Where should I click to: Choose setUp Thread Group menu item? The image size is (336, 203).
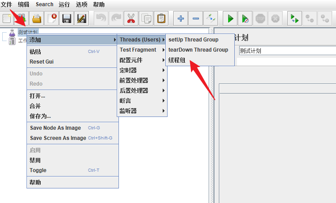click(193, 40)
